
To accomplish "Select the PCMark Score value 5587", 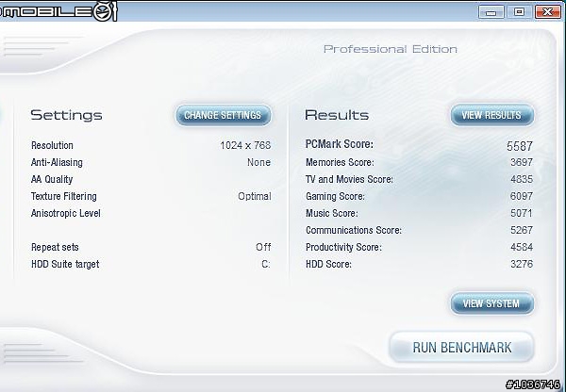I will click(520, 146).
